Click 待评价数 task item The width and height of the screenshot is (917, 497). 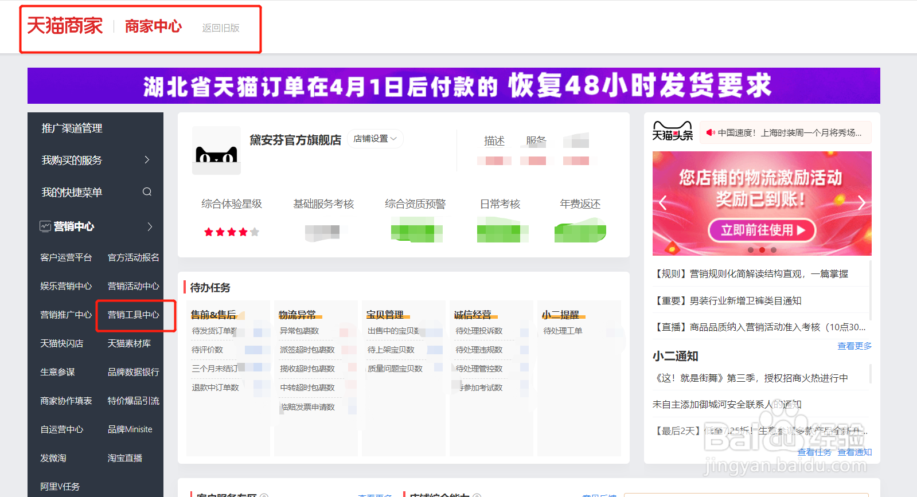click(x=207, y=350)
